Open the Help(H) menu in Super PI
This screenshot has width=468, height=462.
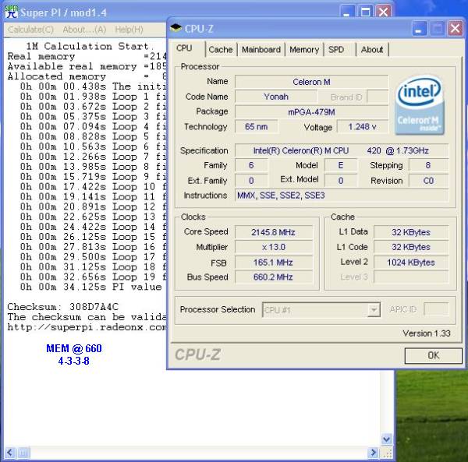coord(129,30)
